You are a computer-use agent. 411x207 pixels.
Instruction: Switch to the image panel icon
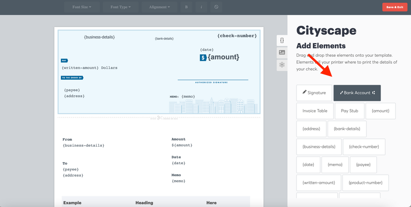pyautogui.click(x=282, y=53)
